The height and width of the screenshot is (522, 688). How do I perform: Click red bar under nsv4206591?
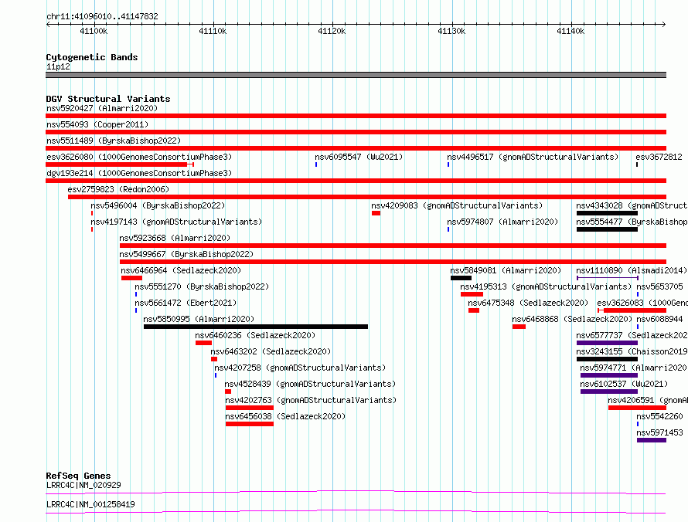(x=638, y=408)
